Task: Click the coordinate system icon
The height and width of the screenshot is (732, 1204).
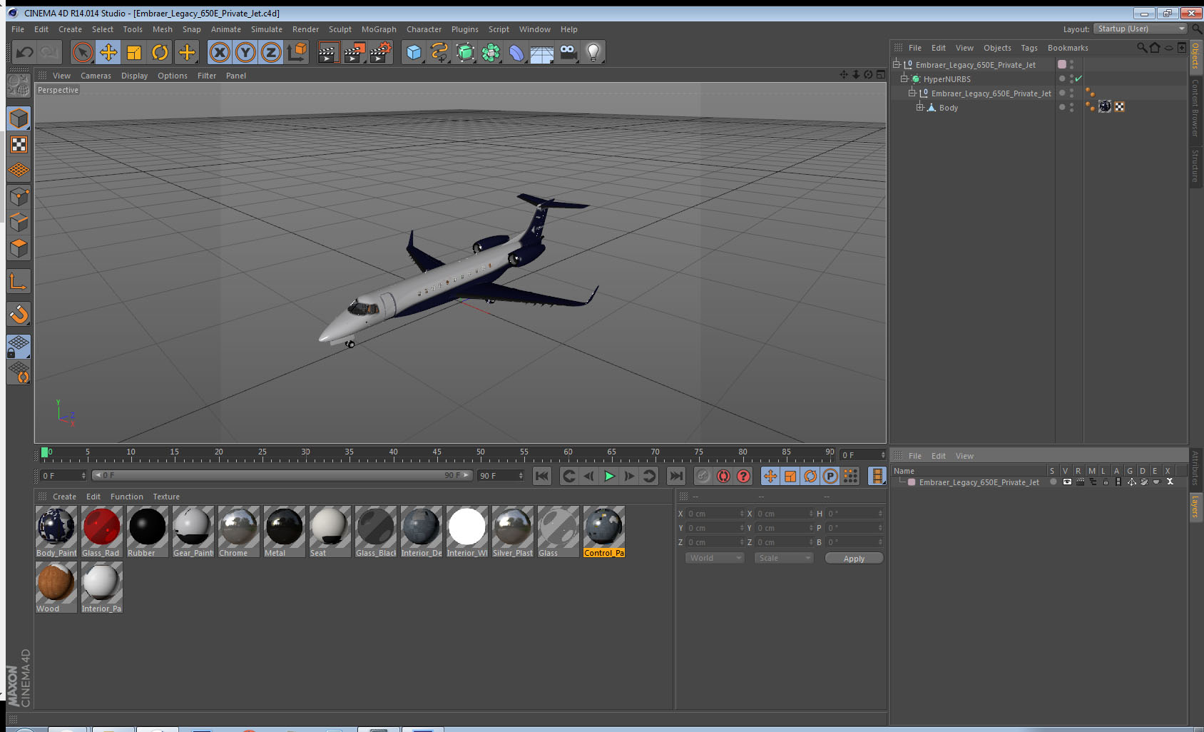Action: (x=297, y=52)
